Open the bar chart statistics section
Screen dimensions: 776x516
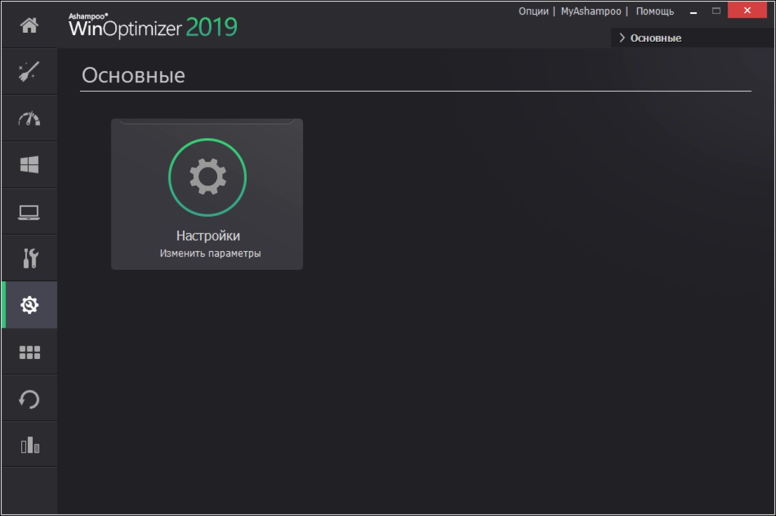click(x=29, y=445)
